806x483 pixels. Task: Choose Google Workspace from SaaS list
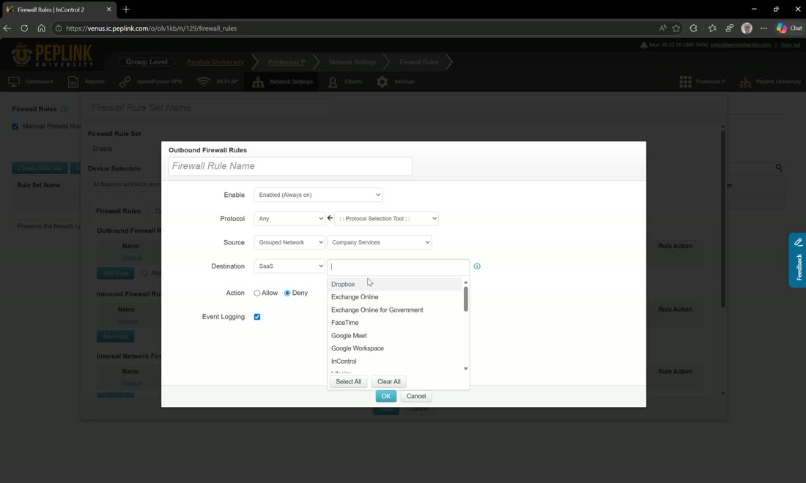click(395, 348)
